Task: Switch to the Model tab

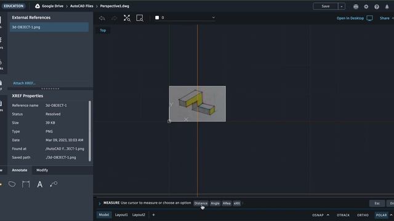Action: [x=104, y=215]
